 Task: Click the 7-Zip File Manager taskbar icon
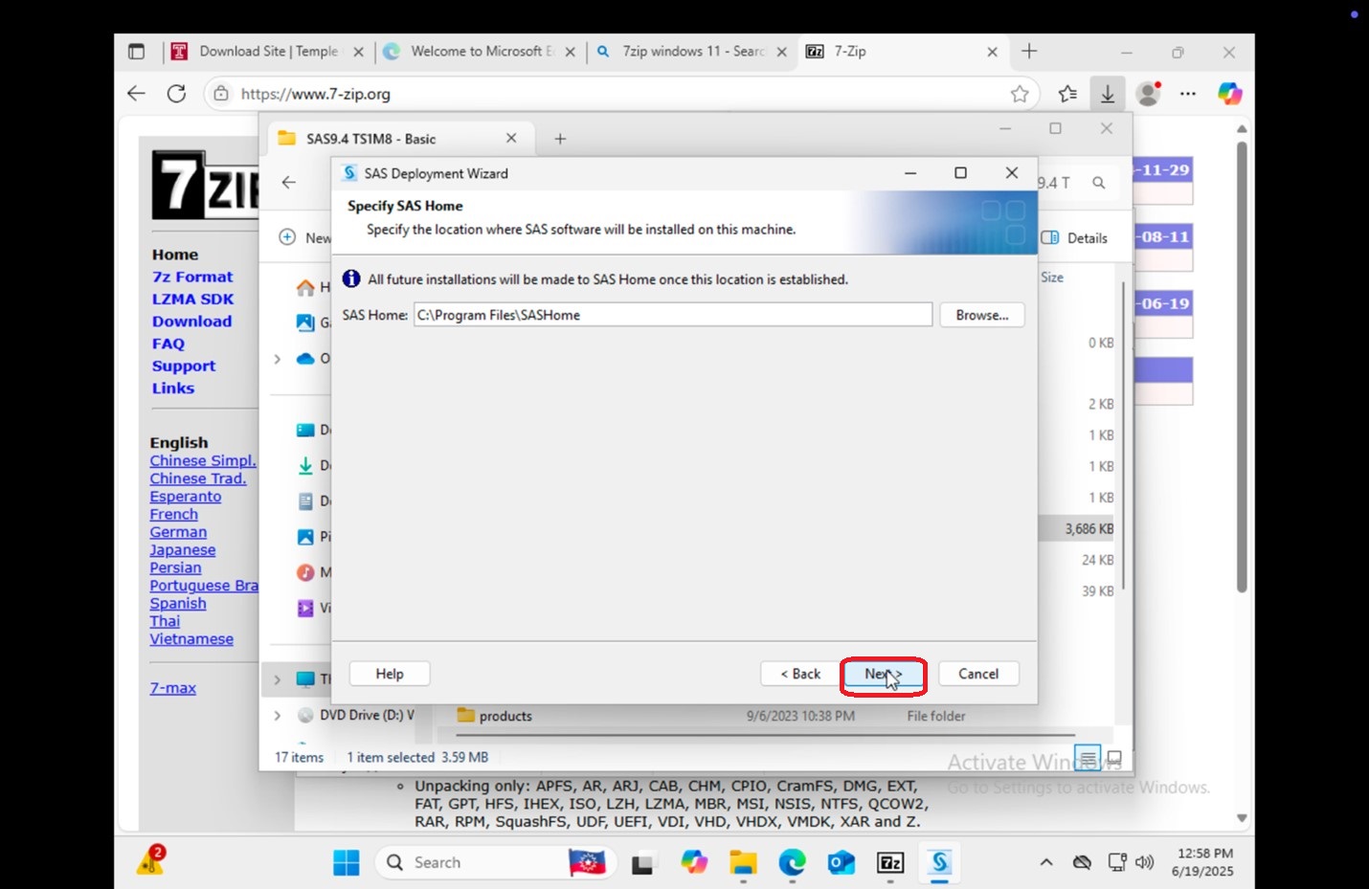pos(890,862)
